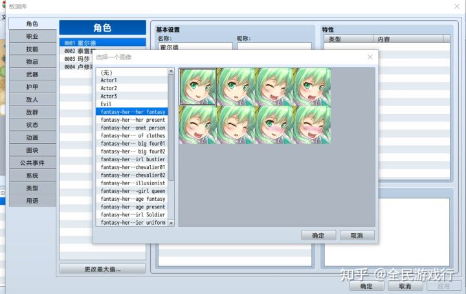466x294 pixels.
Task: Select the 0002 actor row
Action: click(77, 51)
